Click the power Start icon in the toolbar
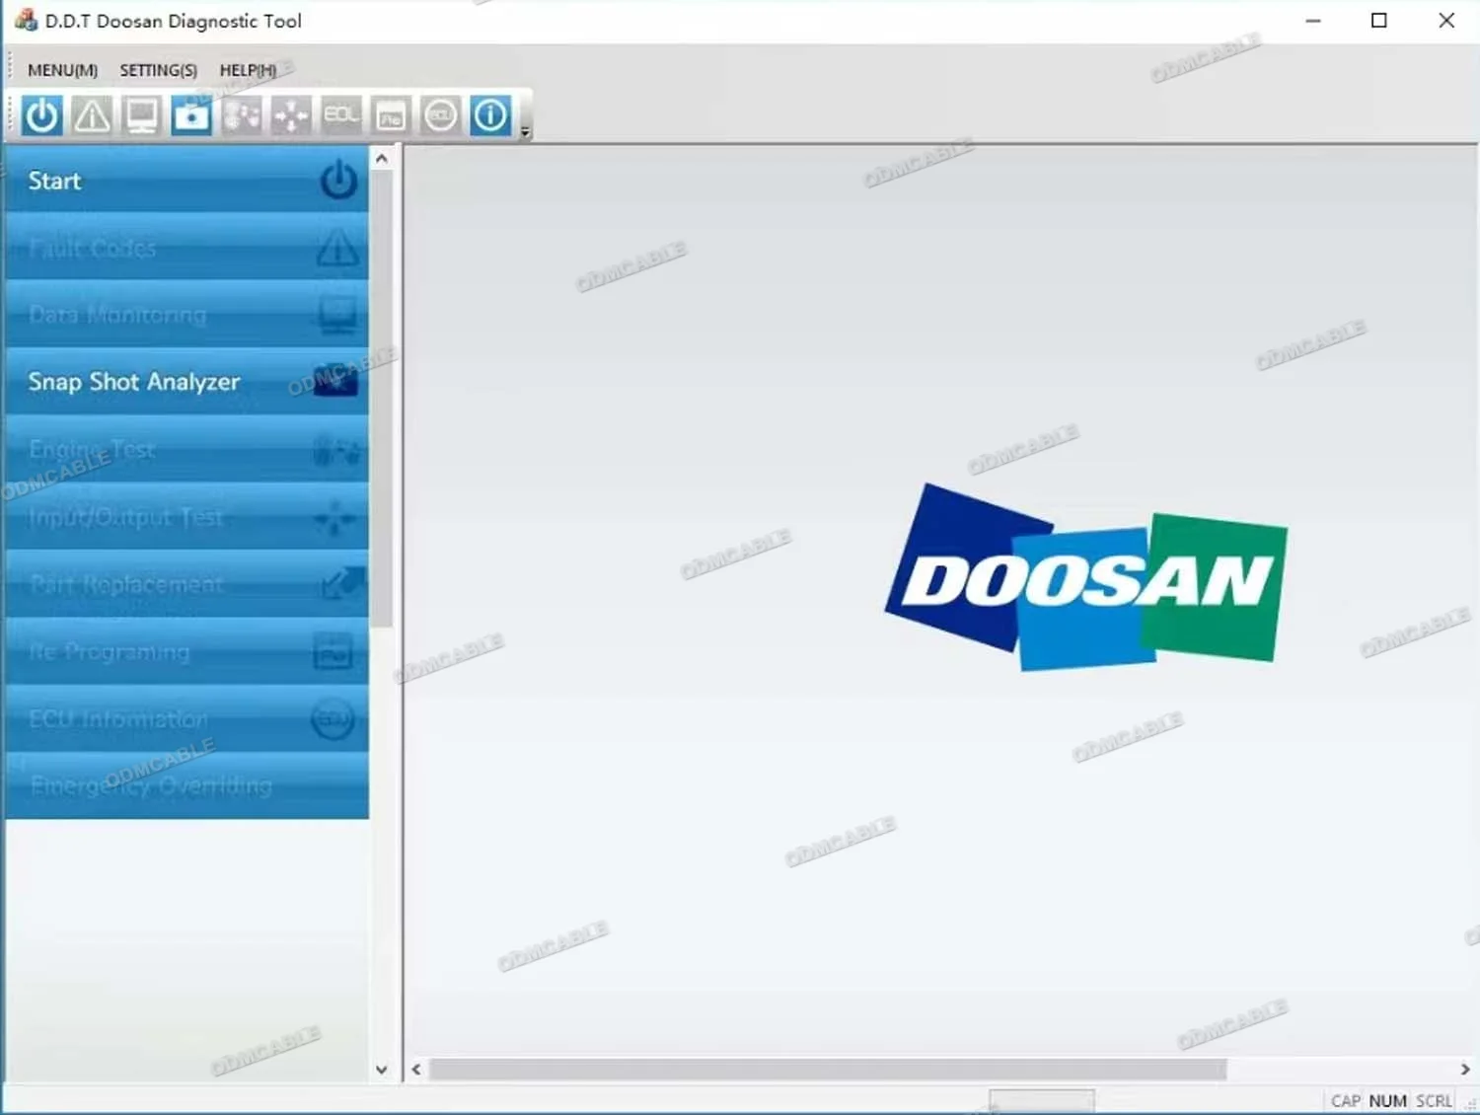The height and width of the screenshot is (1115, 1480). 41,115
